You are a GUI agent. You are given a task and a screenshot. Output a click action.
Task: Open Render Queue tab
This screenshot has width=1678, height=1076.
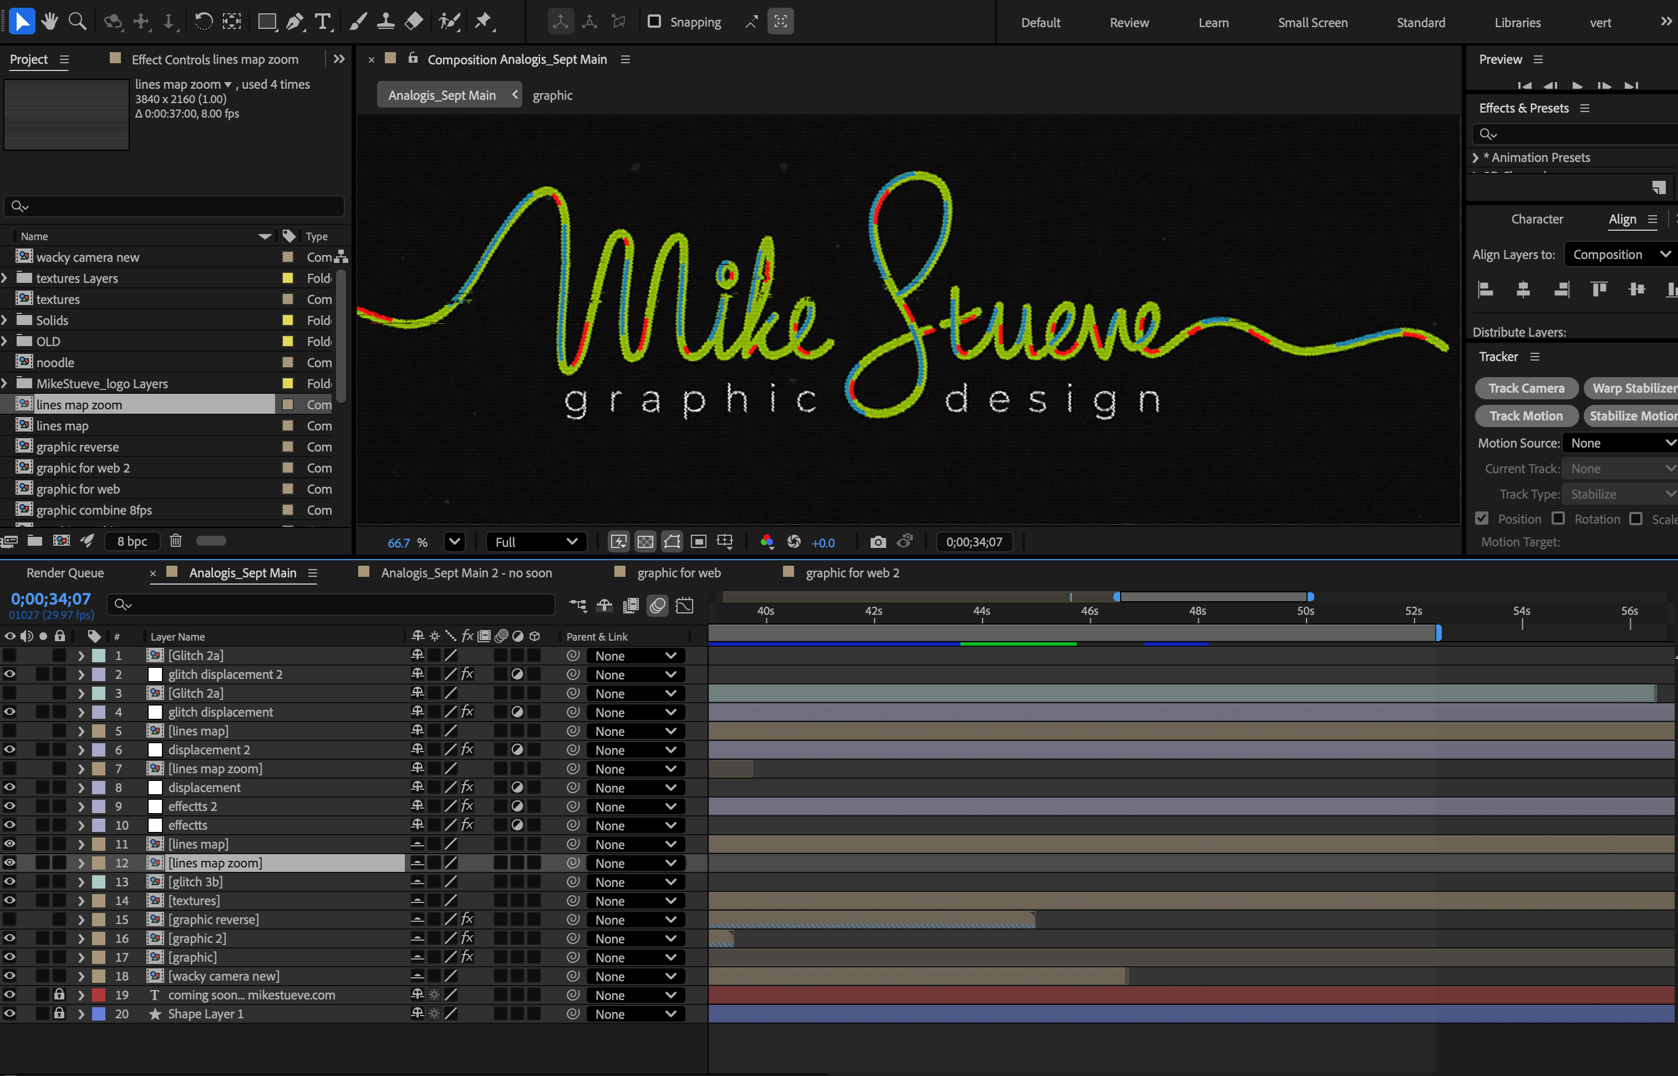point(65,573)
